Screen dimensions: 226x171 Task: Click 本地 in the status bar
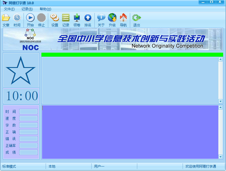pyautogui.click(x=52, y=166)
